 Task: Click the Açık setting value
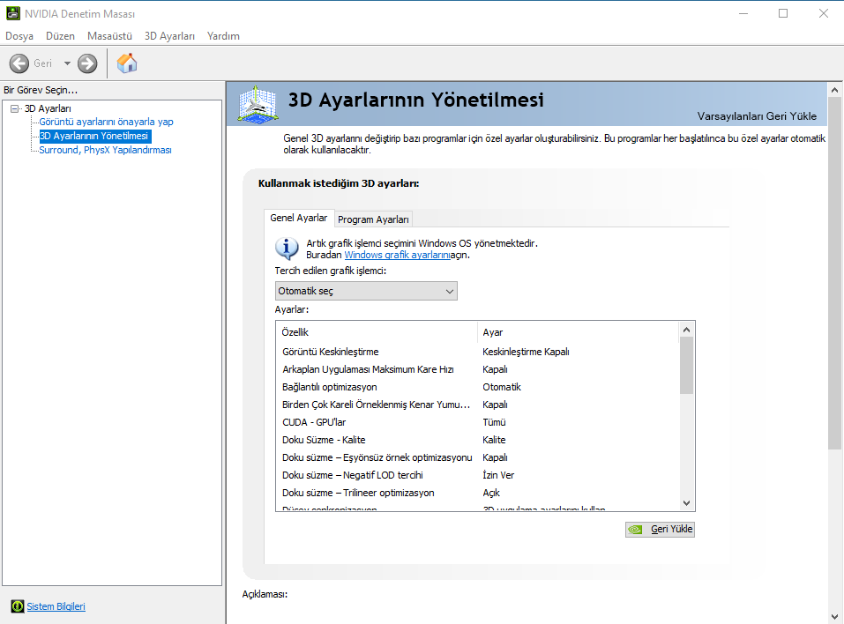point(491,493)
